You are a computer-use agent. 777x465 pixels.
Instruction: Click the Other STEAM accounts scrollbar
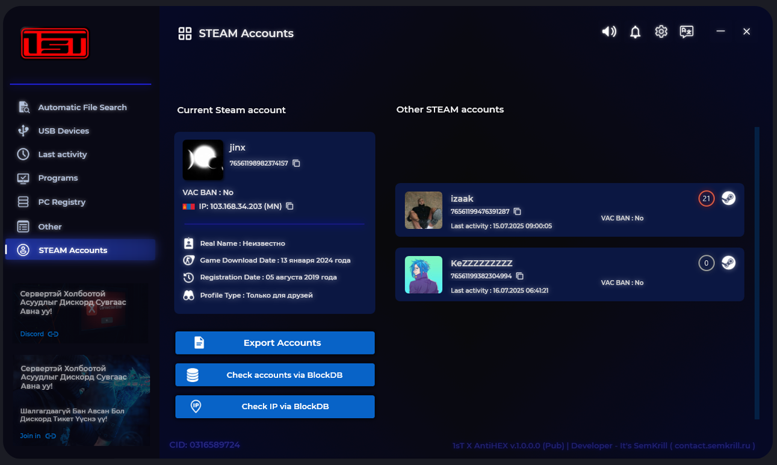pos(757,273)
